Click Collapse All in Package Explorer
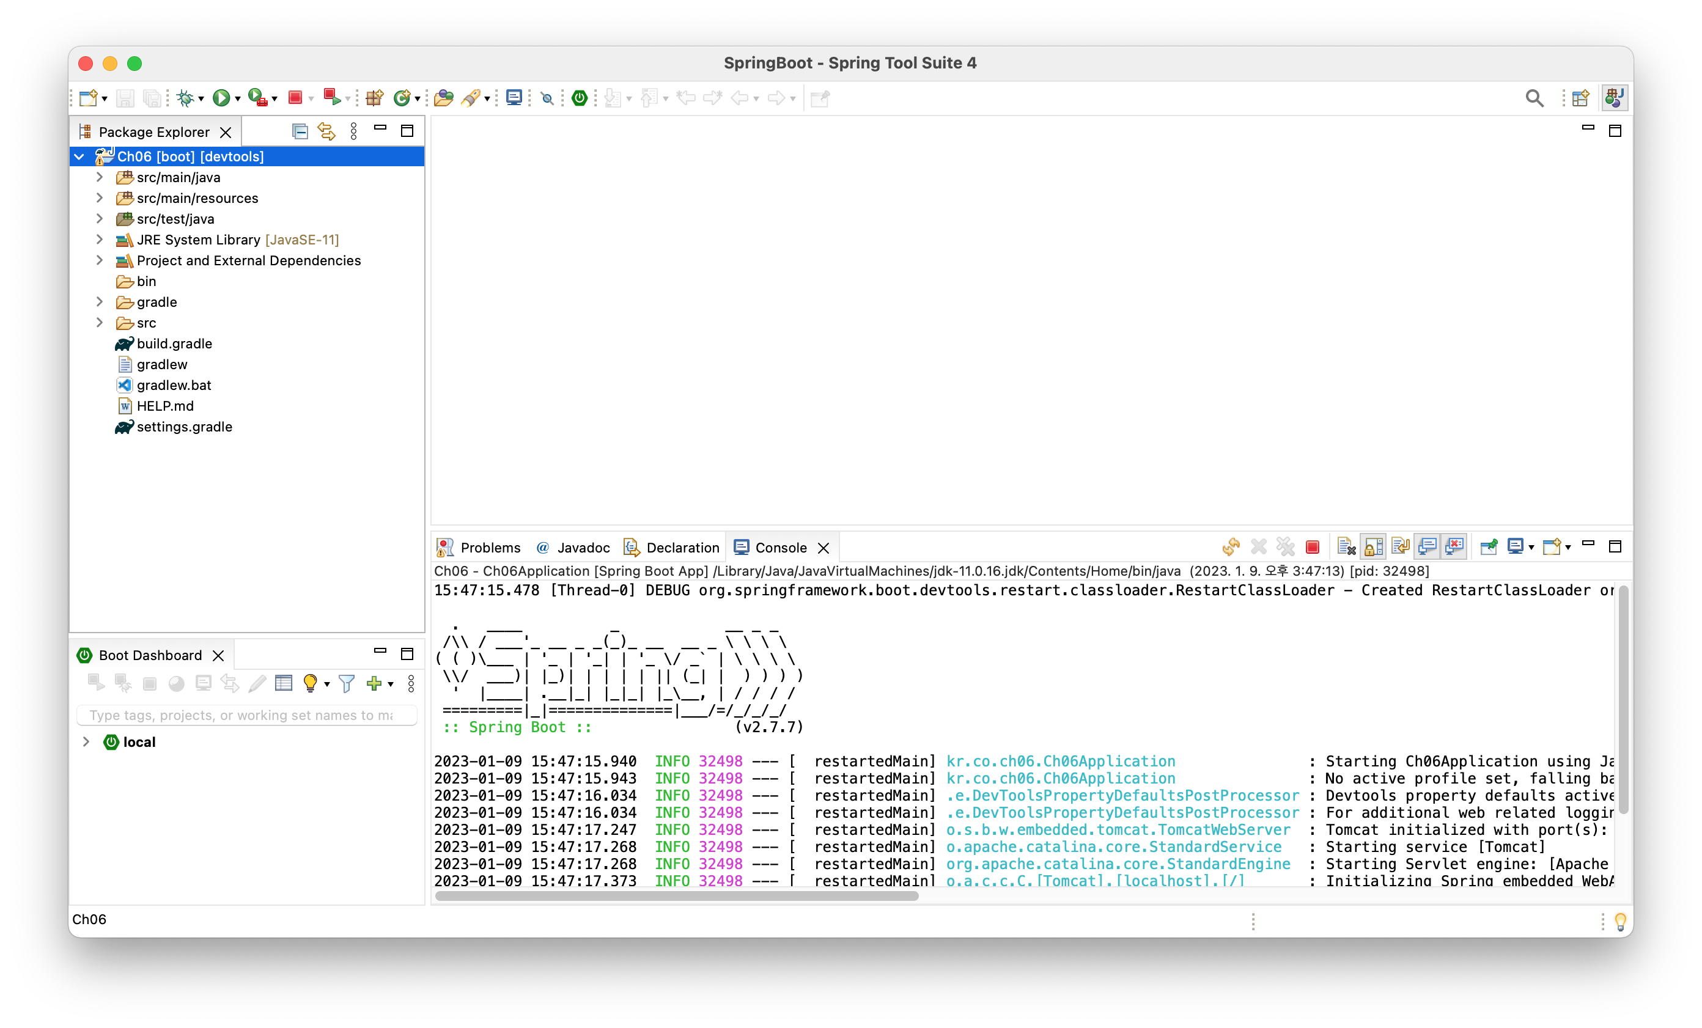This screenshot has height=1028, width=1702. point(300,131)
